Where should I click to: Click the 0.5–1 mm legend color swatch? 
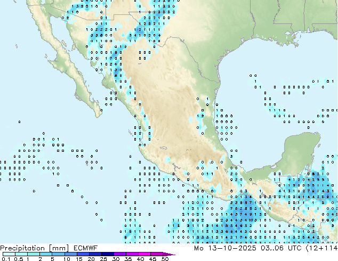coord(21,254)
